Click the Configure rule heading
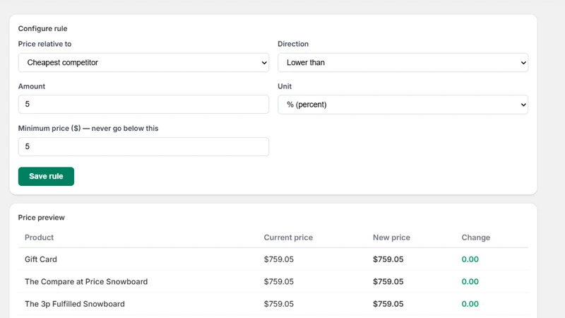 42,28
